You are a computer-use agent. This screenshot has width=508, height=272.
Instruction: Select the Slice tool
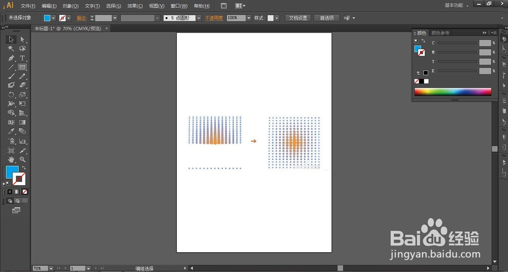tap(22, 151)
